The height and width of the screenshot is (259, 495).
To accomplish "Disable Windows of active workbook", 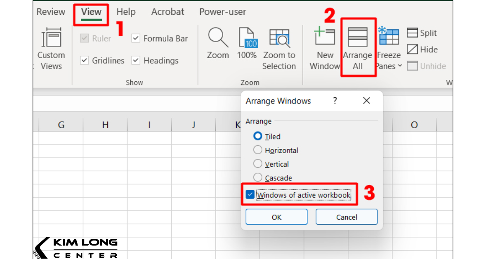I will click(x=250, y=194).
